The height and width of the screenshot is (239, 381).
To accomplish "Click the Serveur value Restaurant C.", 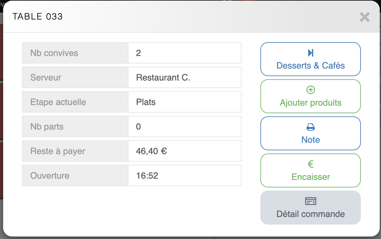I will [163, 77].
